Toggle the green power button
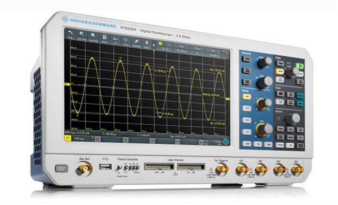Screen dimensions: 338x205 click(61, 168)
